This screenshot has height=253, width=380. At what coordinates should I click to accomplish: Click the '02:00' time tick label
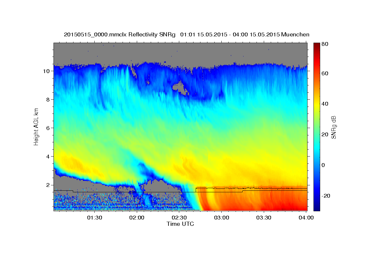(137, 218)
